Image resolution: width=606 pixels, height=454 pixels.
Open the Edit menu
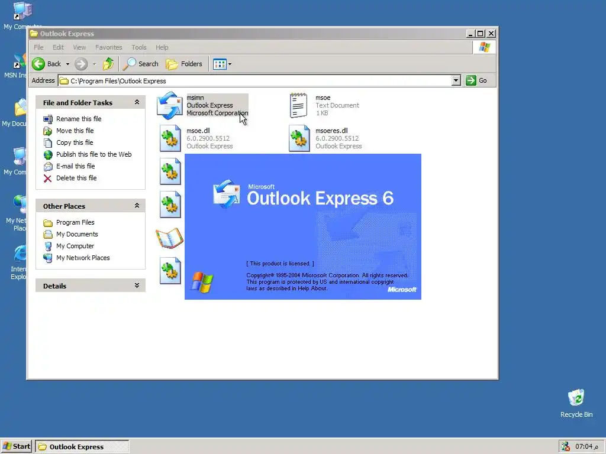coord(58,47)
